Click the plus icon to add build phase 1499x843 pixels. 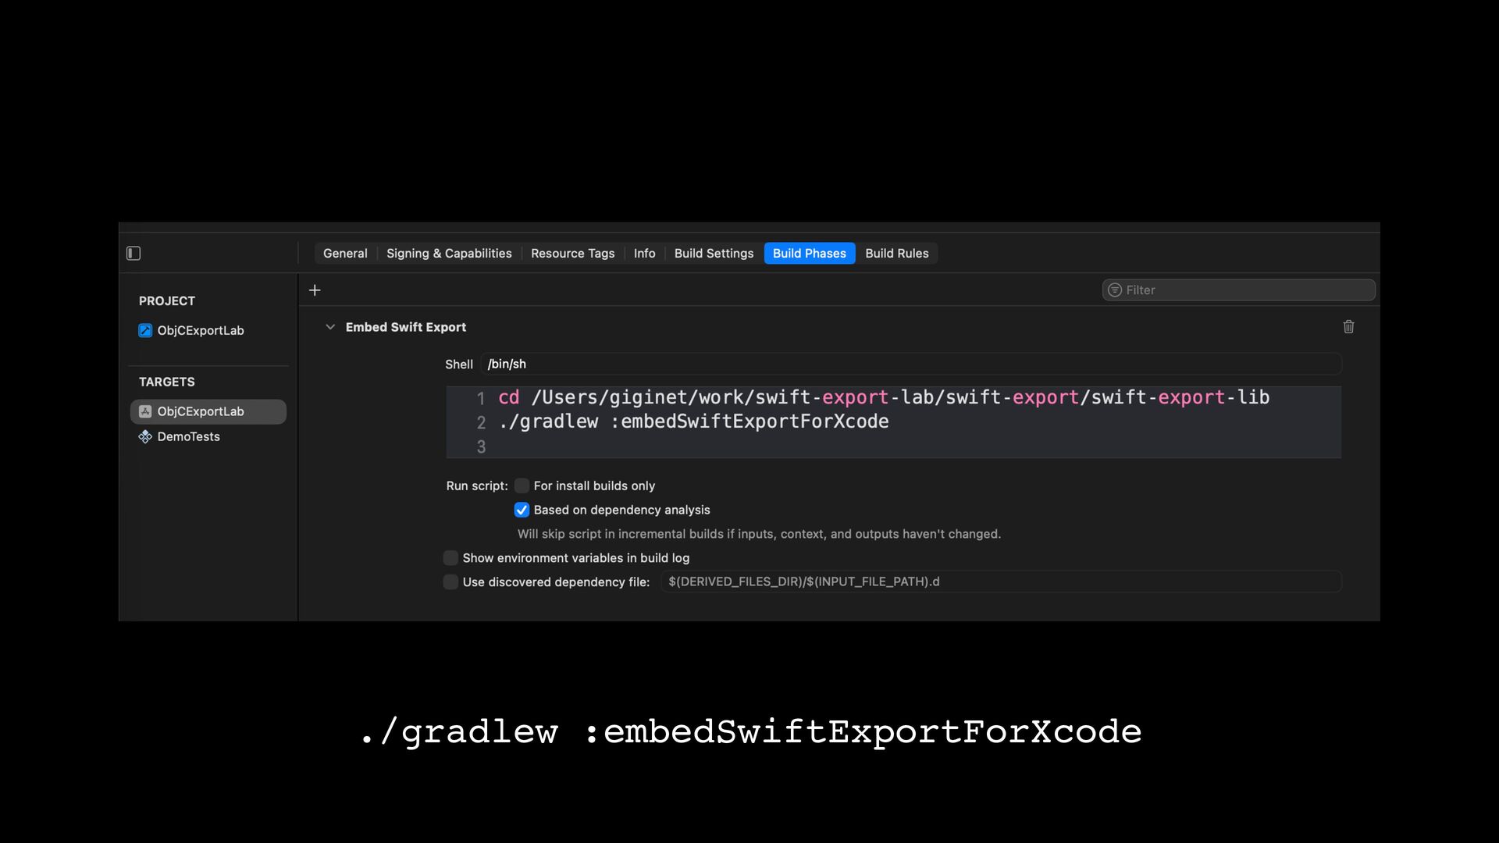[x=315, y=290]
